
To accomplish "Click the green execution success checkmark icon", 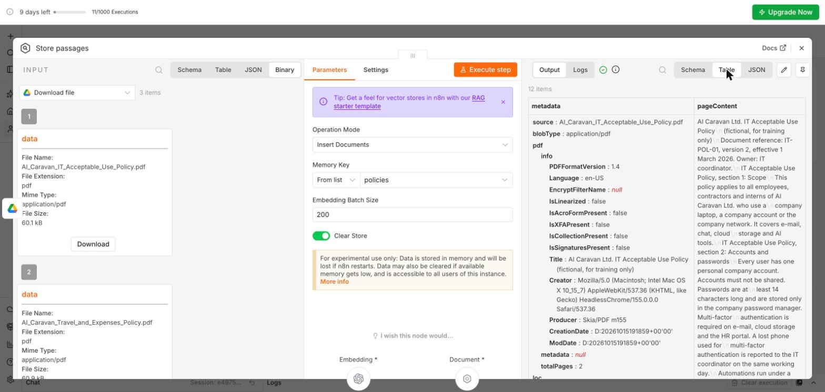I will [603, 70].
